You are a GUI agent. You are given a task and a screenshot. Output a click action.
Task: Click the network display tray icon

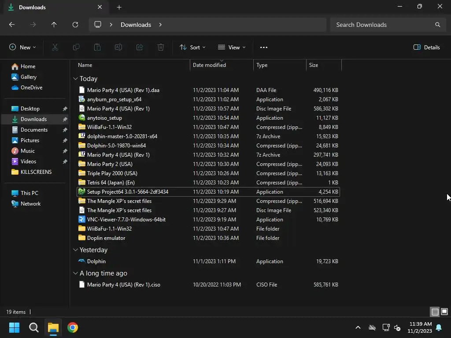point(386,327)
